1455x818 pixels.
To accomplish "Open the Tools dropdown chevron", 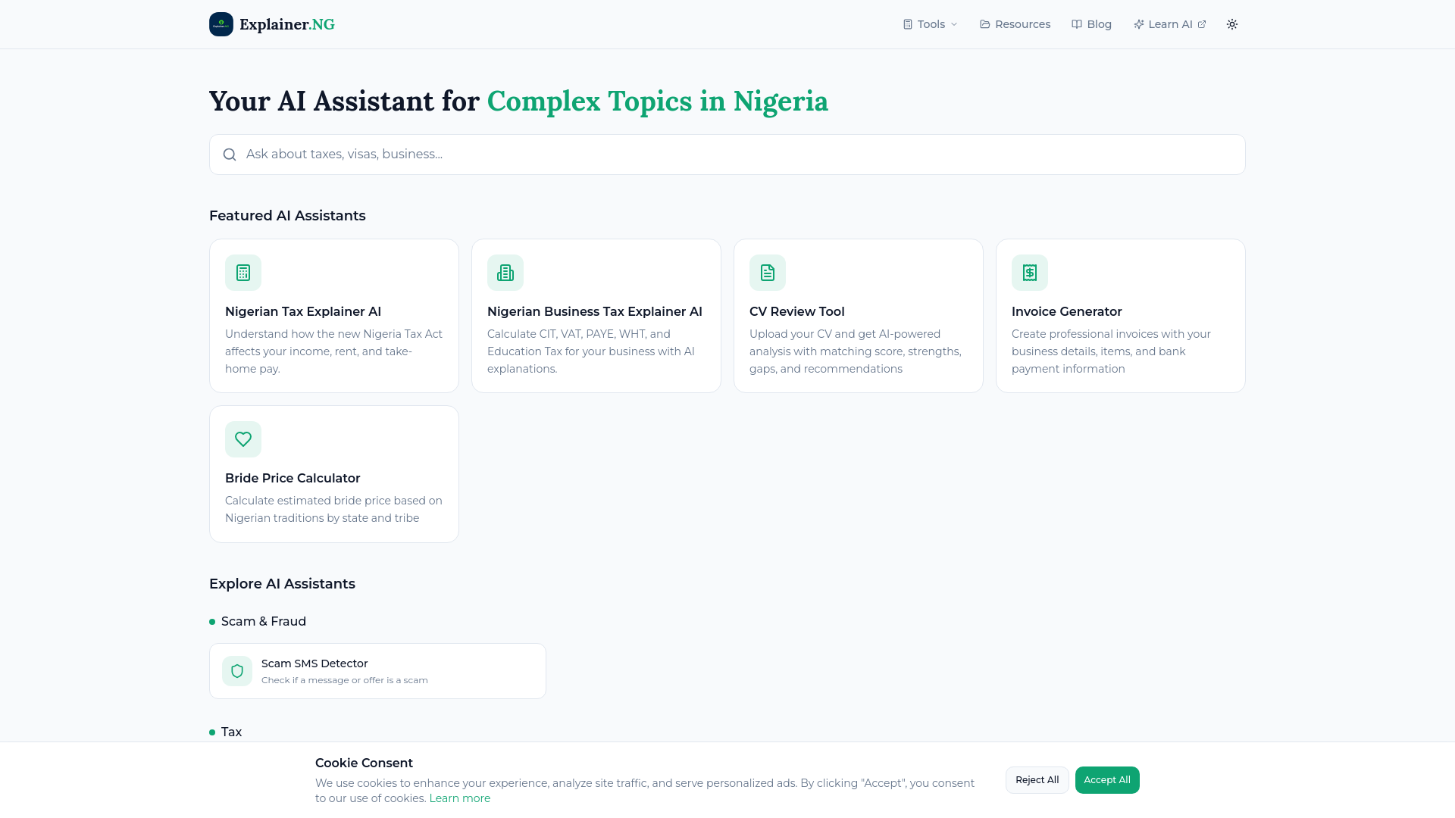I will point(953,23).
